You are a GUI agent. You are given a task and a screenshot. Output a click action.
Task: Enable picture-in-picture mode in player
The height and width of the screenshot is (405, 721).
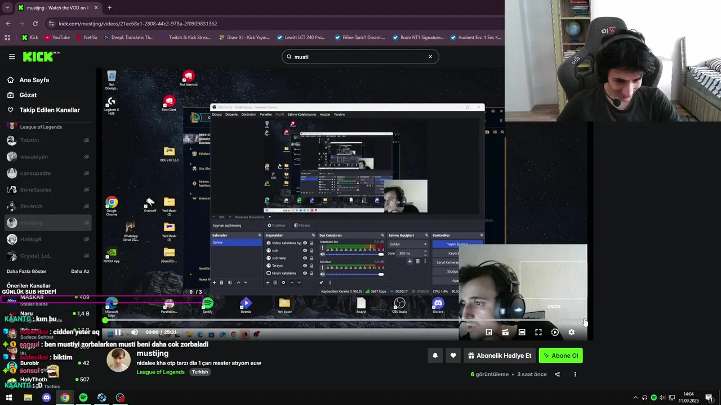coord(489,332)
